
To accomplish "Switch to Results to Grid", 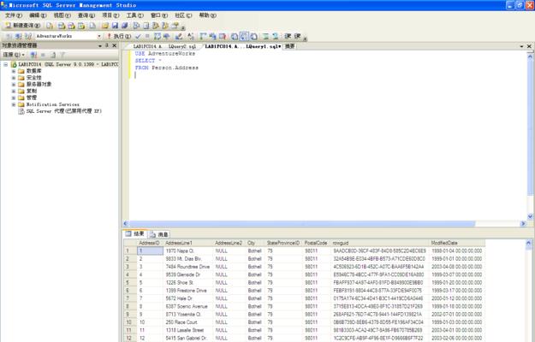I will (244, 36).
